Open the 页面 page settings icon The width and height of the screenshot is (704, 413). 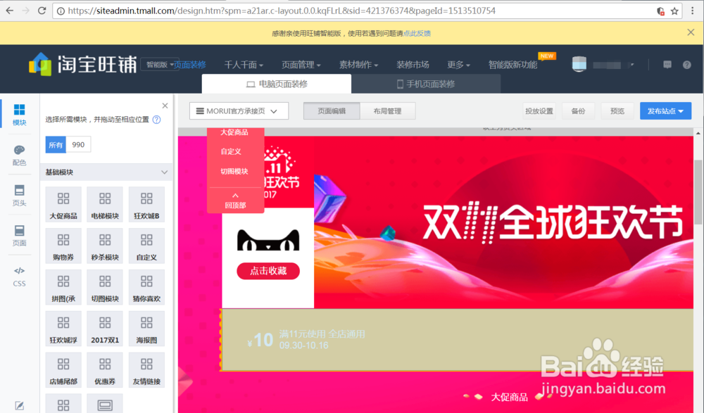pos(19,235)
